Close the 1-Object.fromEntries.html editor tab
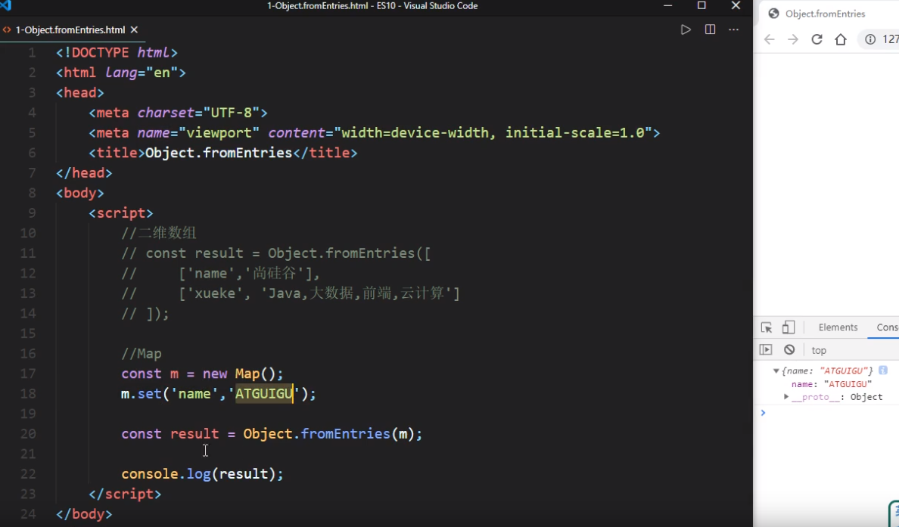899x527 pixels. tap(134, 30)
